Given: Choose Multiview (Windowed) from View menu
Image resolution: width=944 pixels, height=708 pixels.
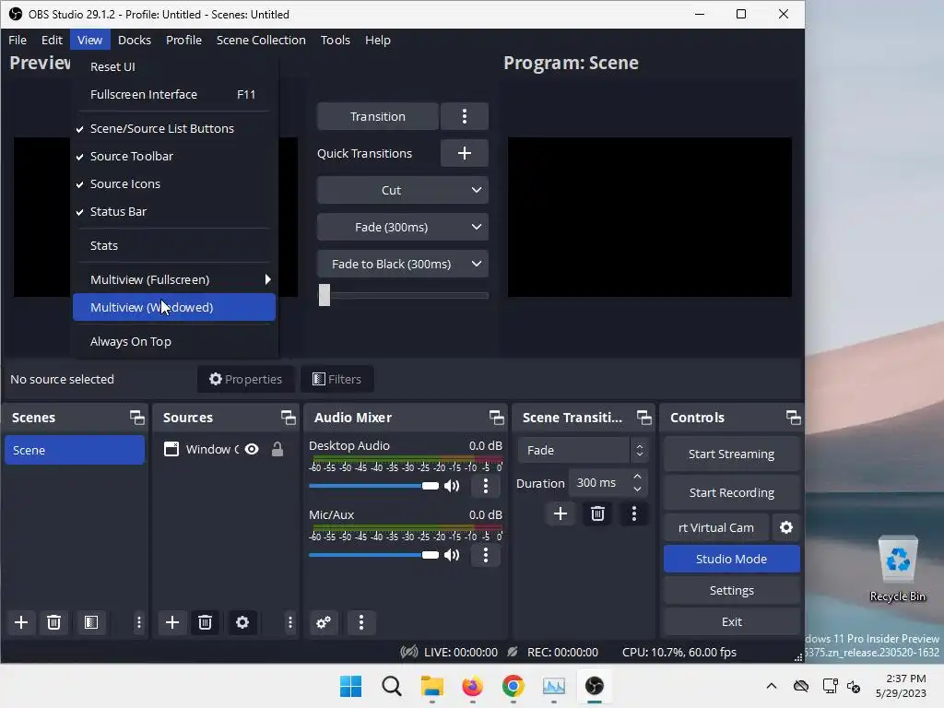Looking at the screenshot, I should (174, 307).
